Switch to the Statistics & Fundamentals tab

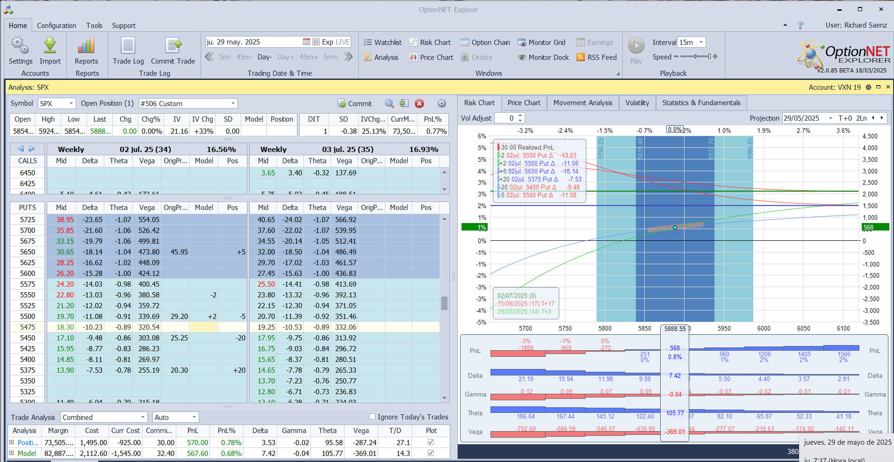(701, 103)
